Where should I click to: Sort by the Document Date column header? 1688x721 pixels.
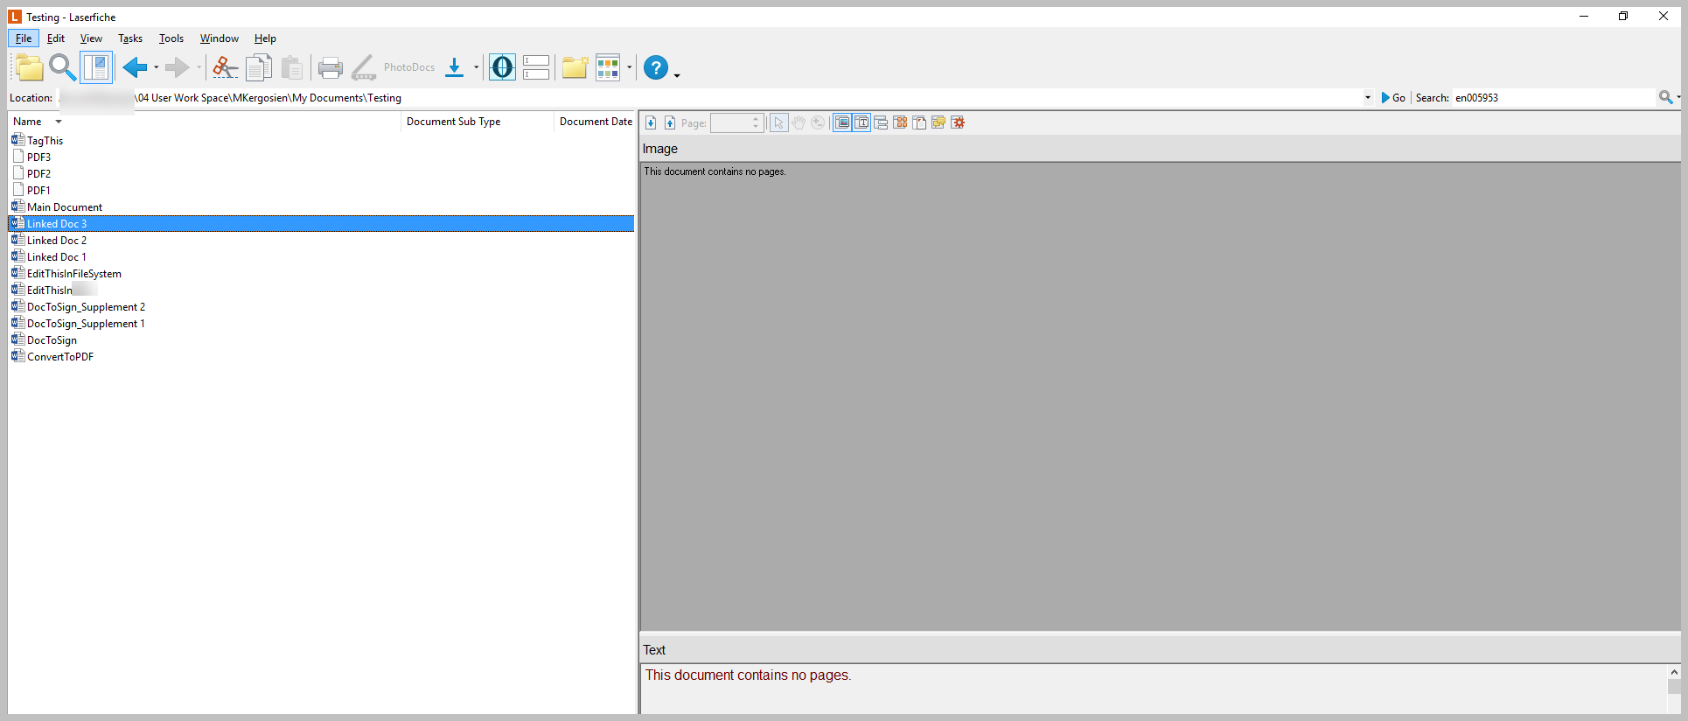[595, 122]
